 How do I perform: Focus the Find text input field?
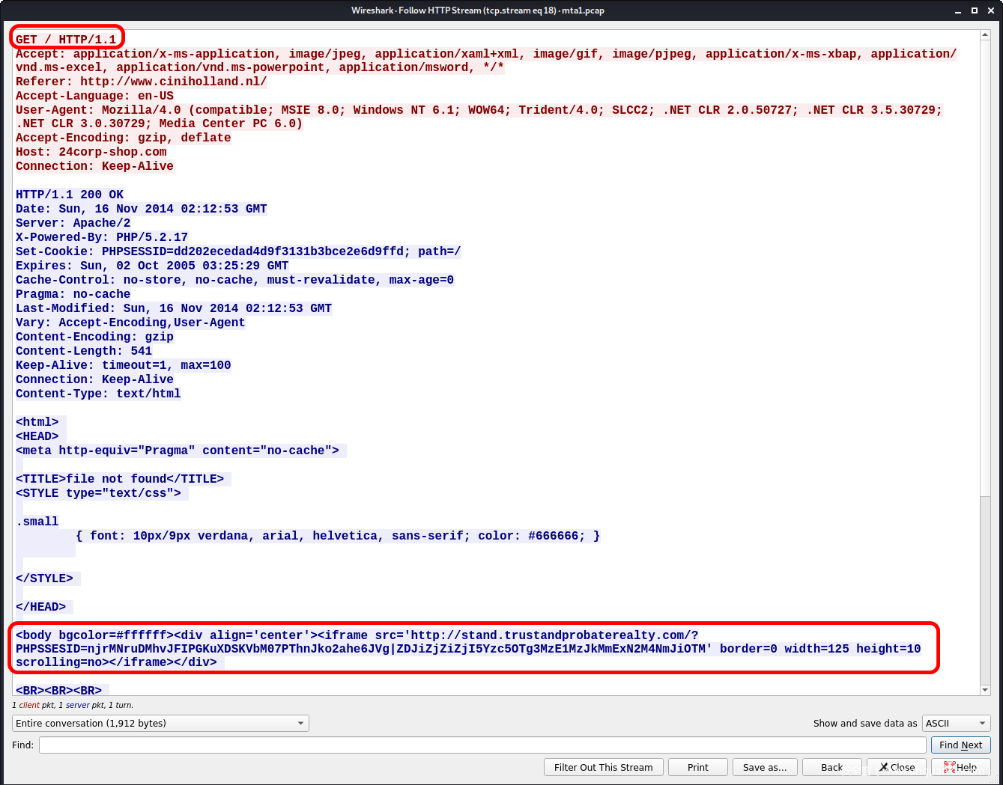point(482,745)
